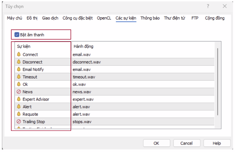
Task: Click the bell icon next to Disconnect
Action: point(19,62)
